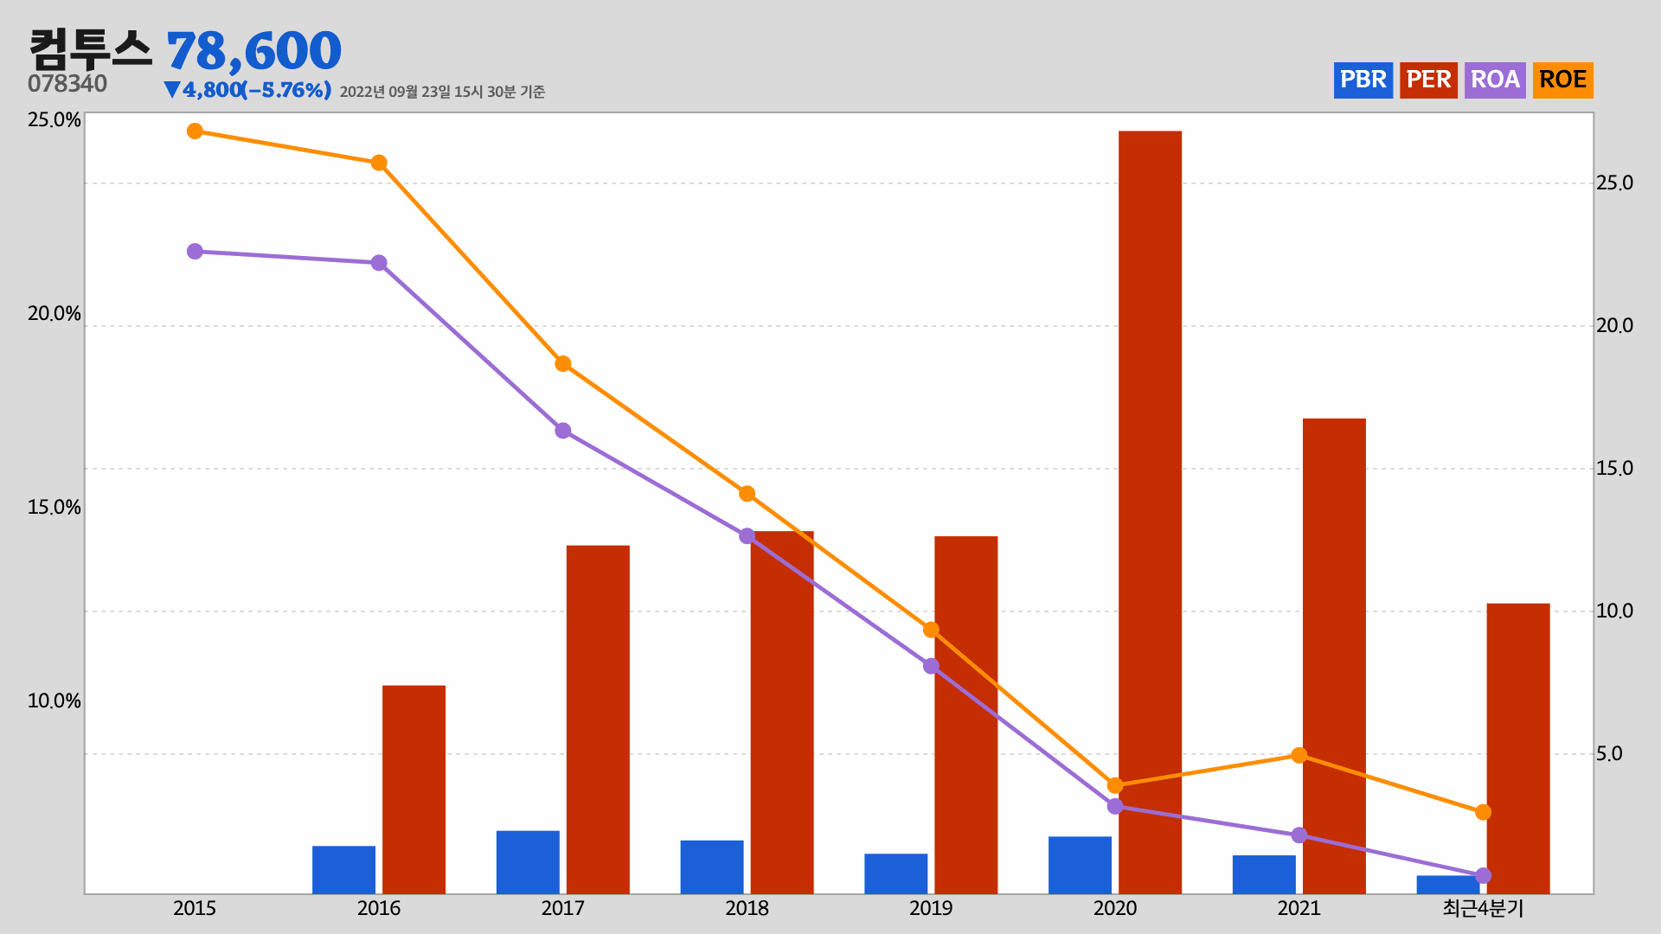Image resolution: width=1661 pixels, height=934 pixels.
Task: Click the 2017 x-axis label
Action: pyautogui.click(x=563, y=908)
